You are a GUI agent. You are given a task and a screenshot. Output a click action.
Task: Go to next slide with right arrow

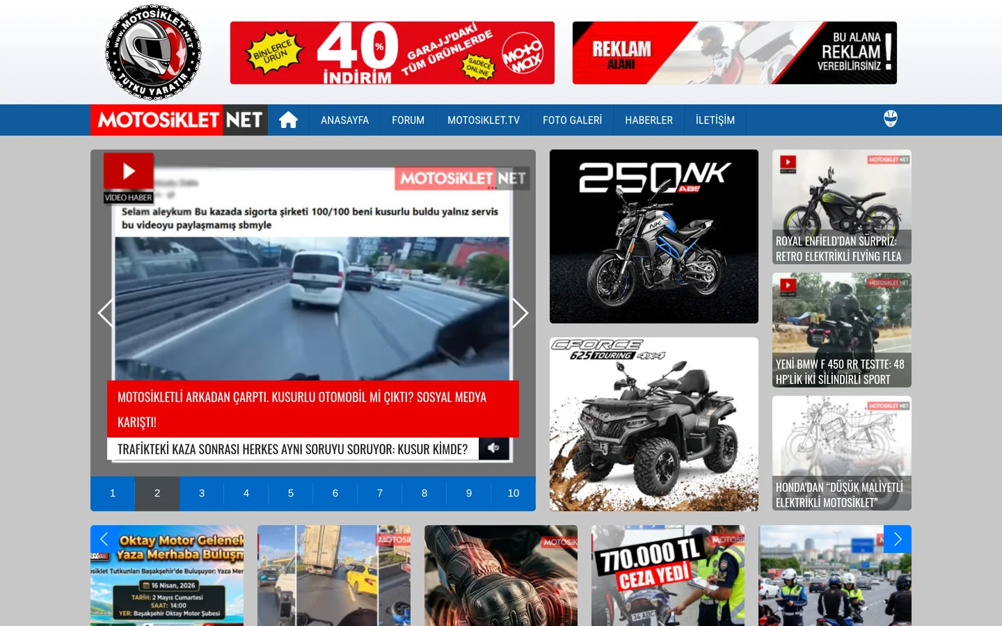520,313
